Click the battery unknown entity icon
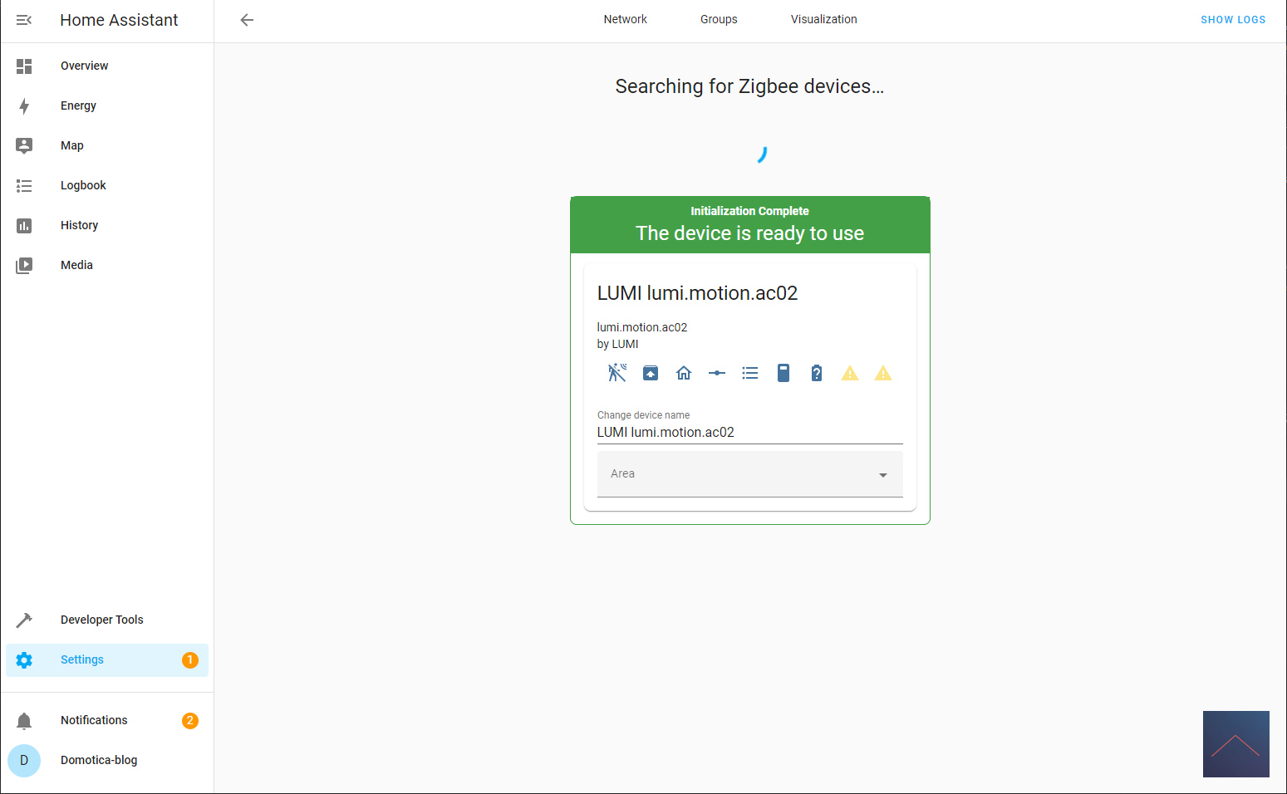 click(x=817, y=373)
